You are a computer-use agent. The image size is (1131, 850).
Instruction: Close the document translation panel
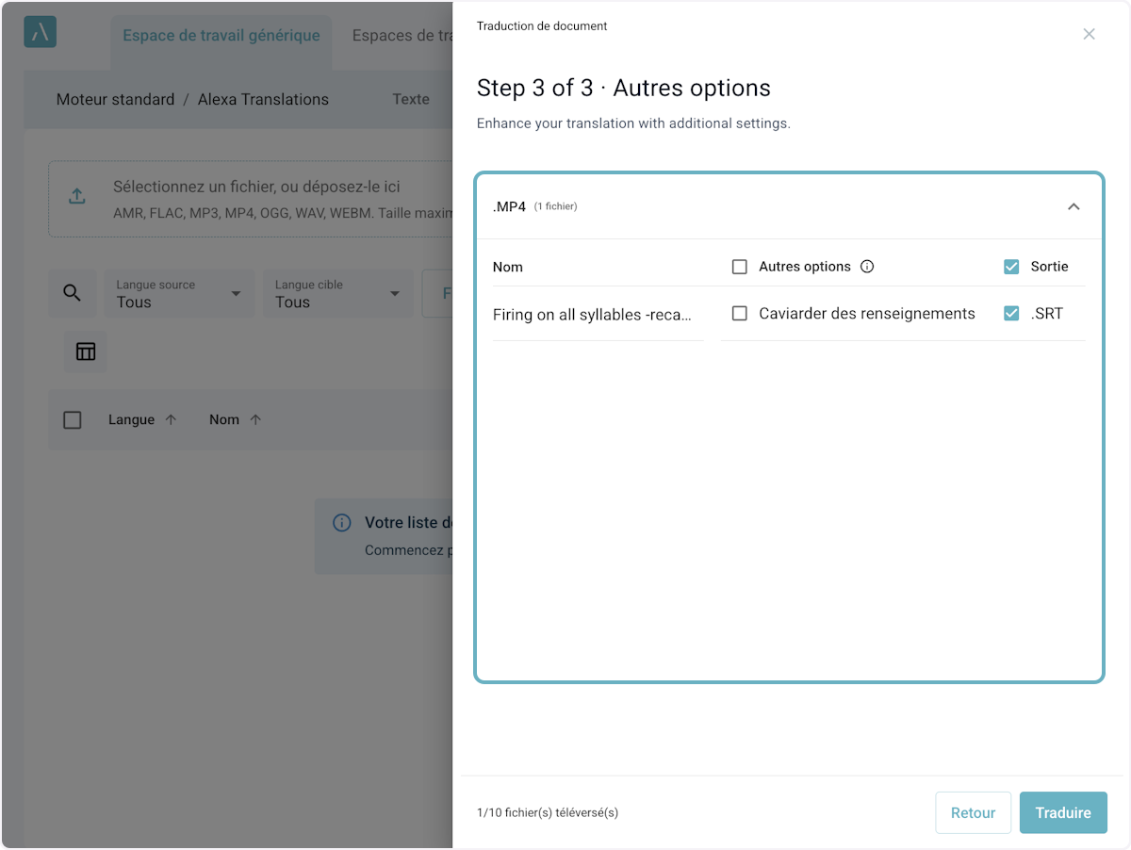coord(1089,34)
